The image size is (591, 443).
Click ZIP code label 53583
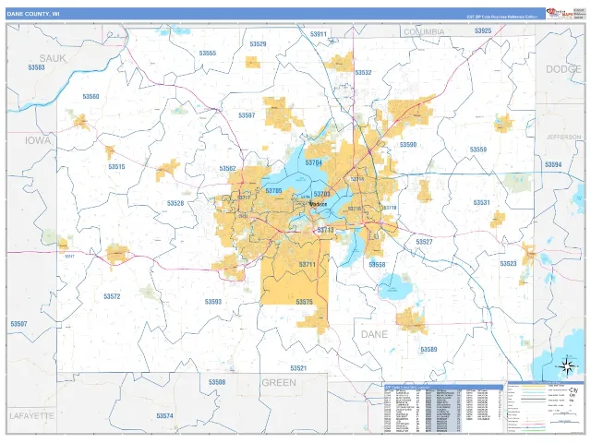[36, 67]
